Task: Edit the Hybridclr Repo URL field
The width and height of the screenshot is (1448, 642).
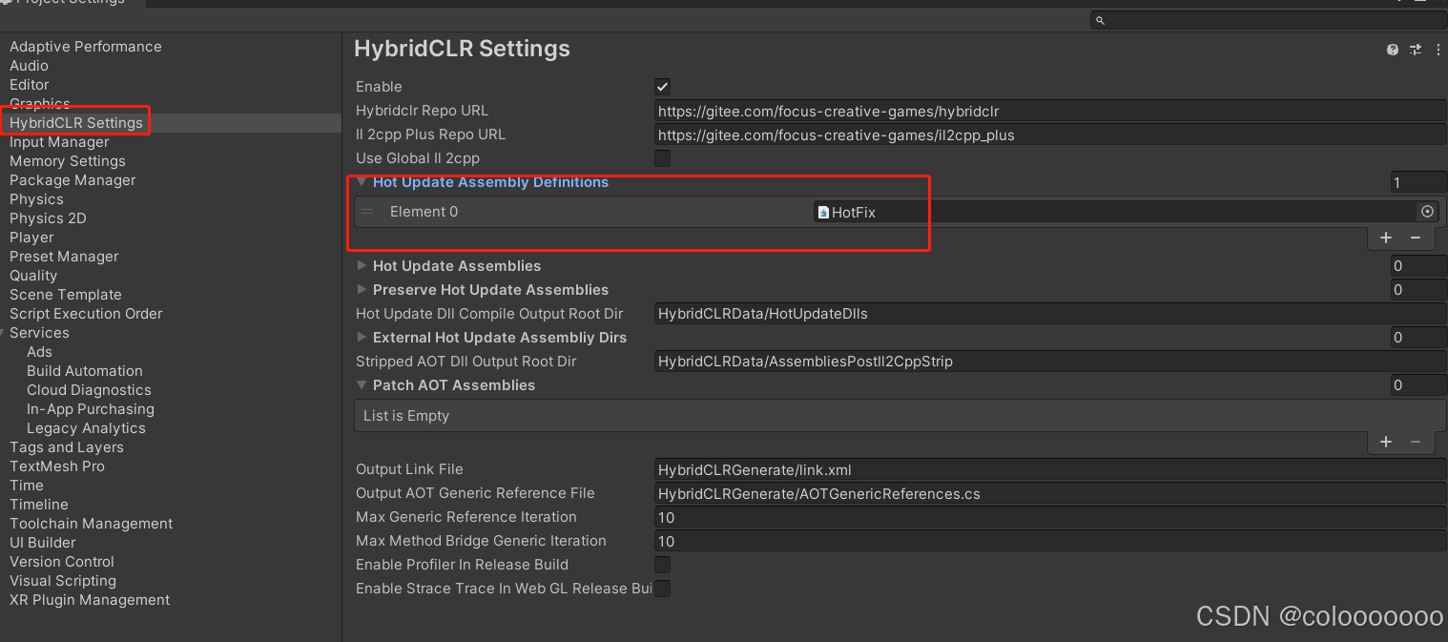Action: [1050, 111]
